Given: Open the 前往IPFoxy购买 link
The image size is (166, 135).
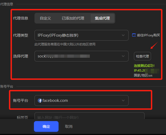Looking at the screenshot, I should [x=148, y=35].
